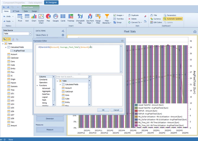Insert a Gauges item
This screenshot has width=198, height=141.
(x=55, y=18)
